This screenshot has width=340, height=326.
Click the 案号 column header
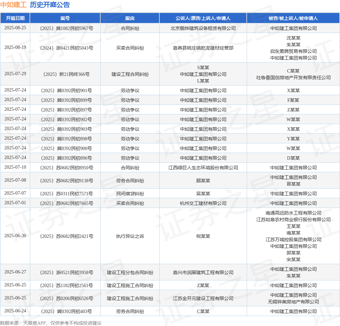(x=65, y=18)
